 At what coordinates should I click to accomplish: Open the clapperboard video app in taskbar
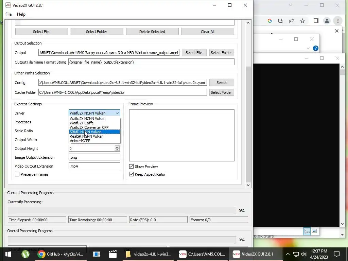coord(113,254)
